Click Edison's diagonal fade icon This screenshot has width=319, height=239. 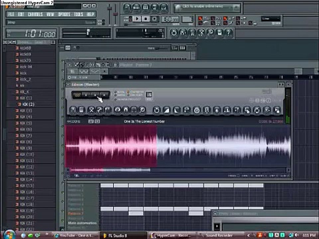166,110
